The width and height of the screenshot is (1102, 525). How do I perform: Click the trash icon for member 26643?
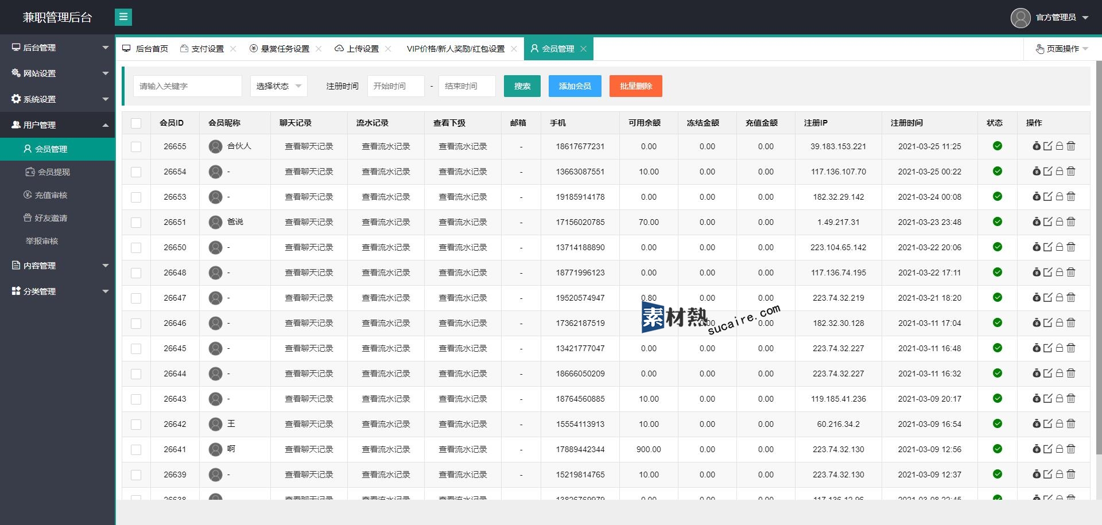1071,399
